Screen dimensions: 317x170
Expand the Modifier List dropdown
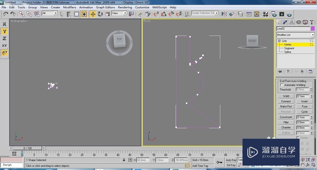coord(313,35)
